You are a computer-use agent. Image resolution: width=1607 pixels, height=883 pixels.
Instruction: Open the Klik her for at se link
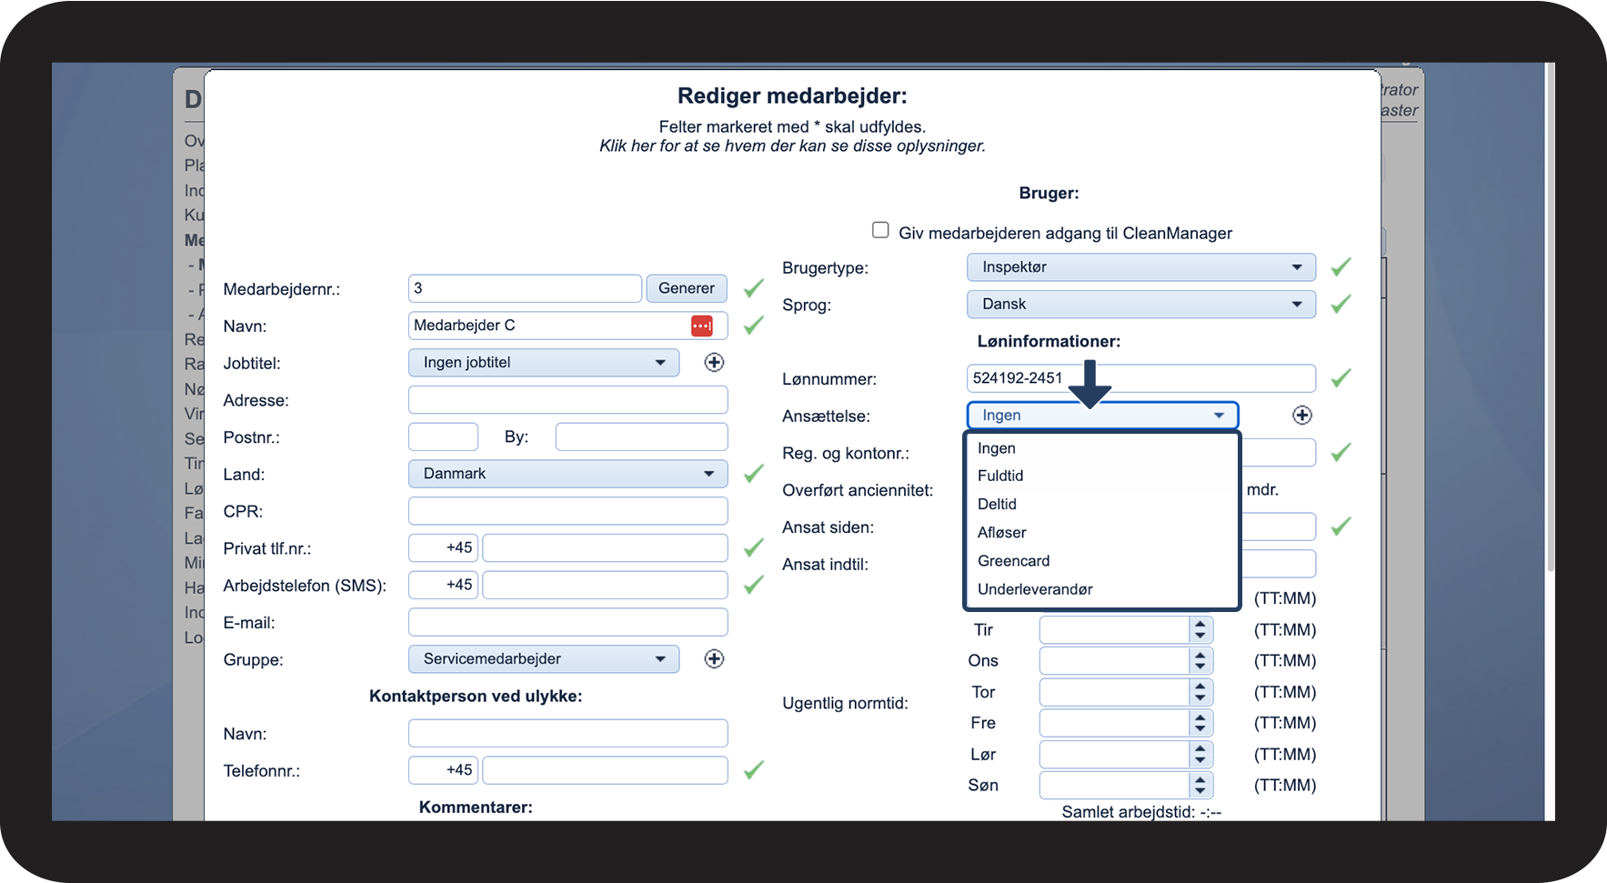792,146
